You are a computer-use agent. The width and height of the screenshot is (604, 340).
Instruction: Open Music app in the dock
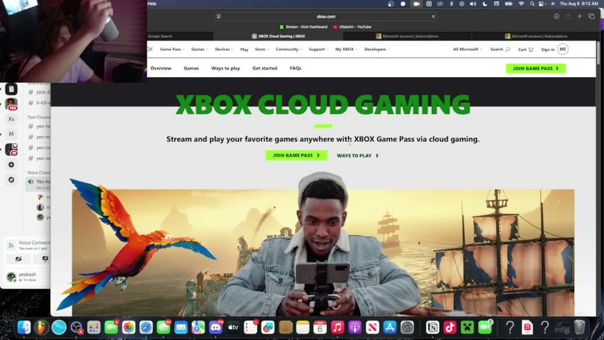tap(337, 327)
